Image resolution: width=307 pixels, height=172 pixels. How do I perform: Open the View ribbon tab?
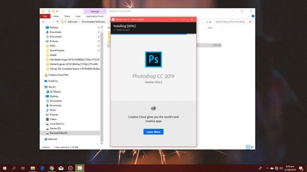78,16
